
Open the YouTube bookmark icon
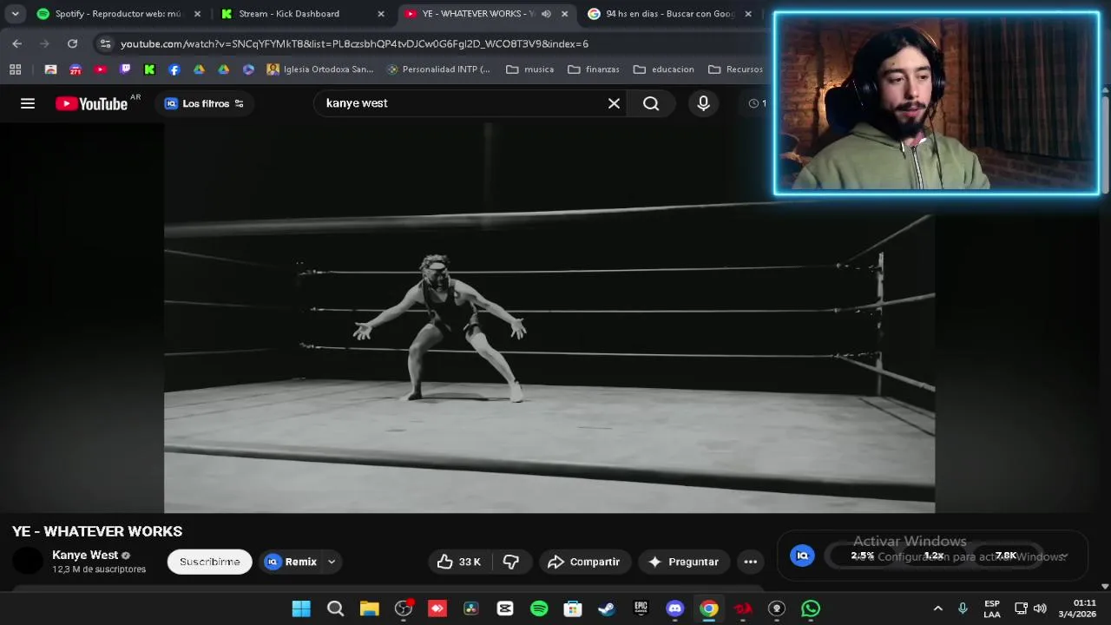click(100, 69)
